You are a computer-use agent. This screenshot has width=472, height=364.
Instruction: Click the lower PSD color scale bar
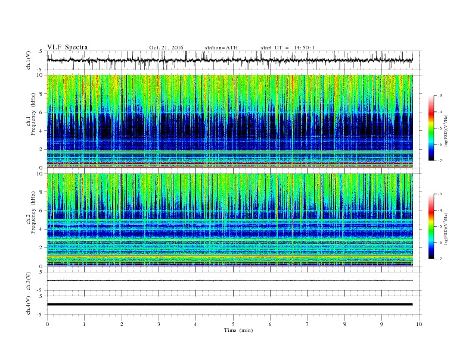431,227
